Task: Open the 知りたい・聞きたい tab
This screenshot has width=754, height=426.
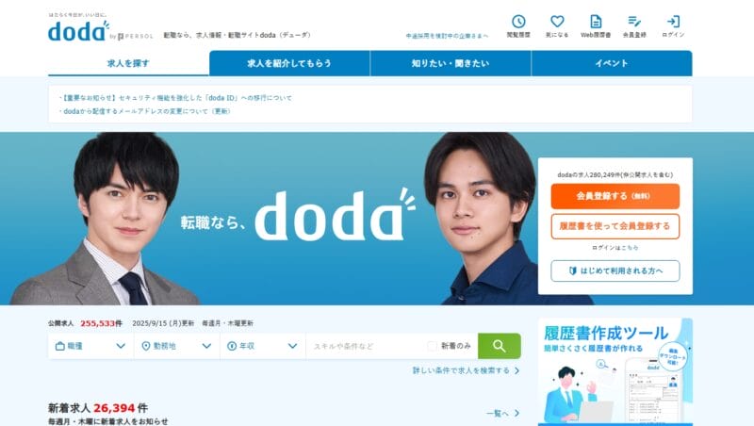Action: point(451,63)
